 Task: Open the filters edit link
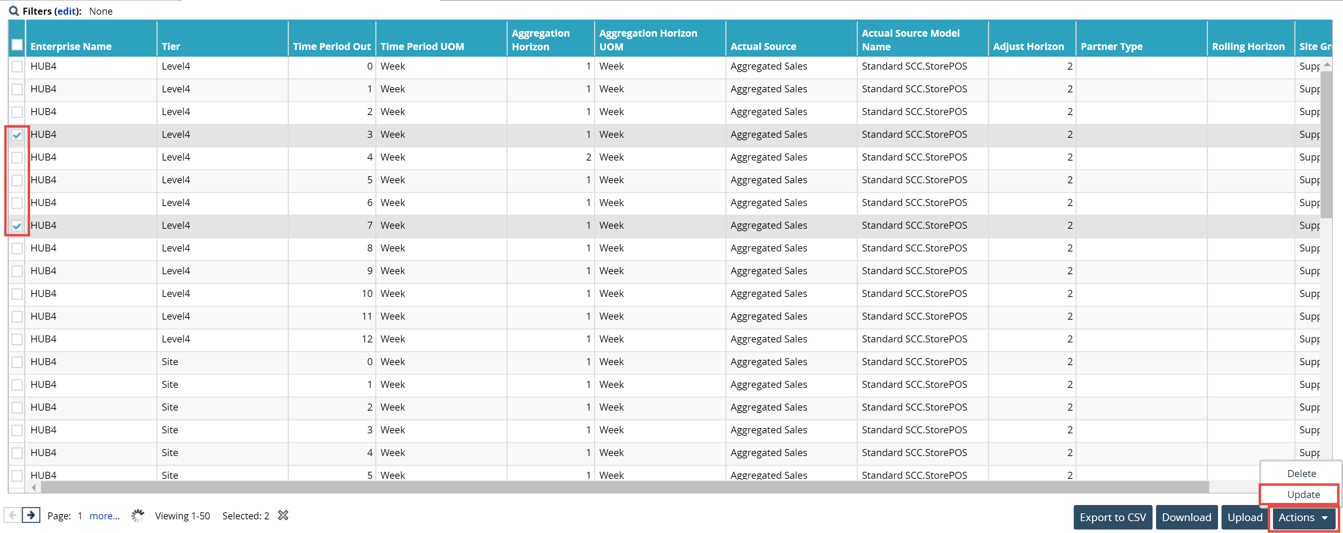(67, 11)
